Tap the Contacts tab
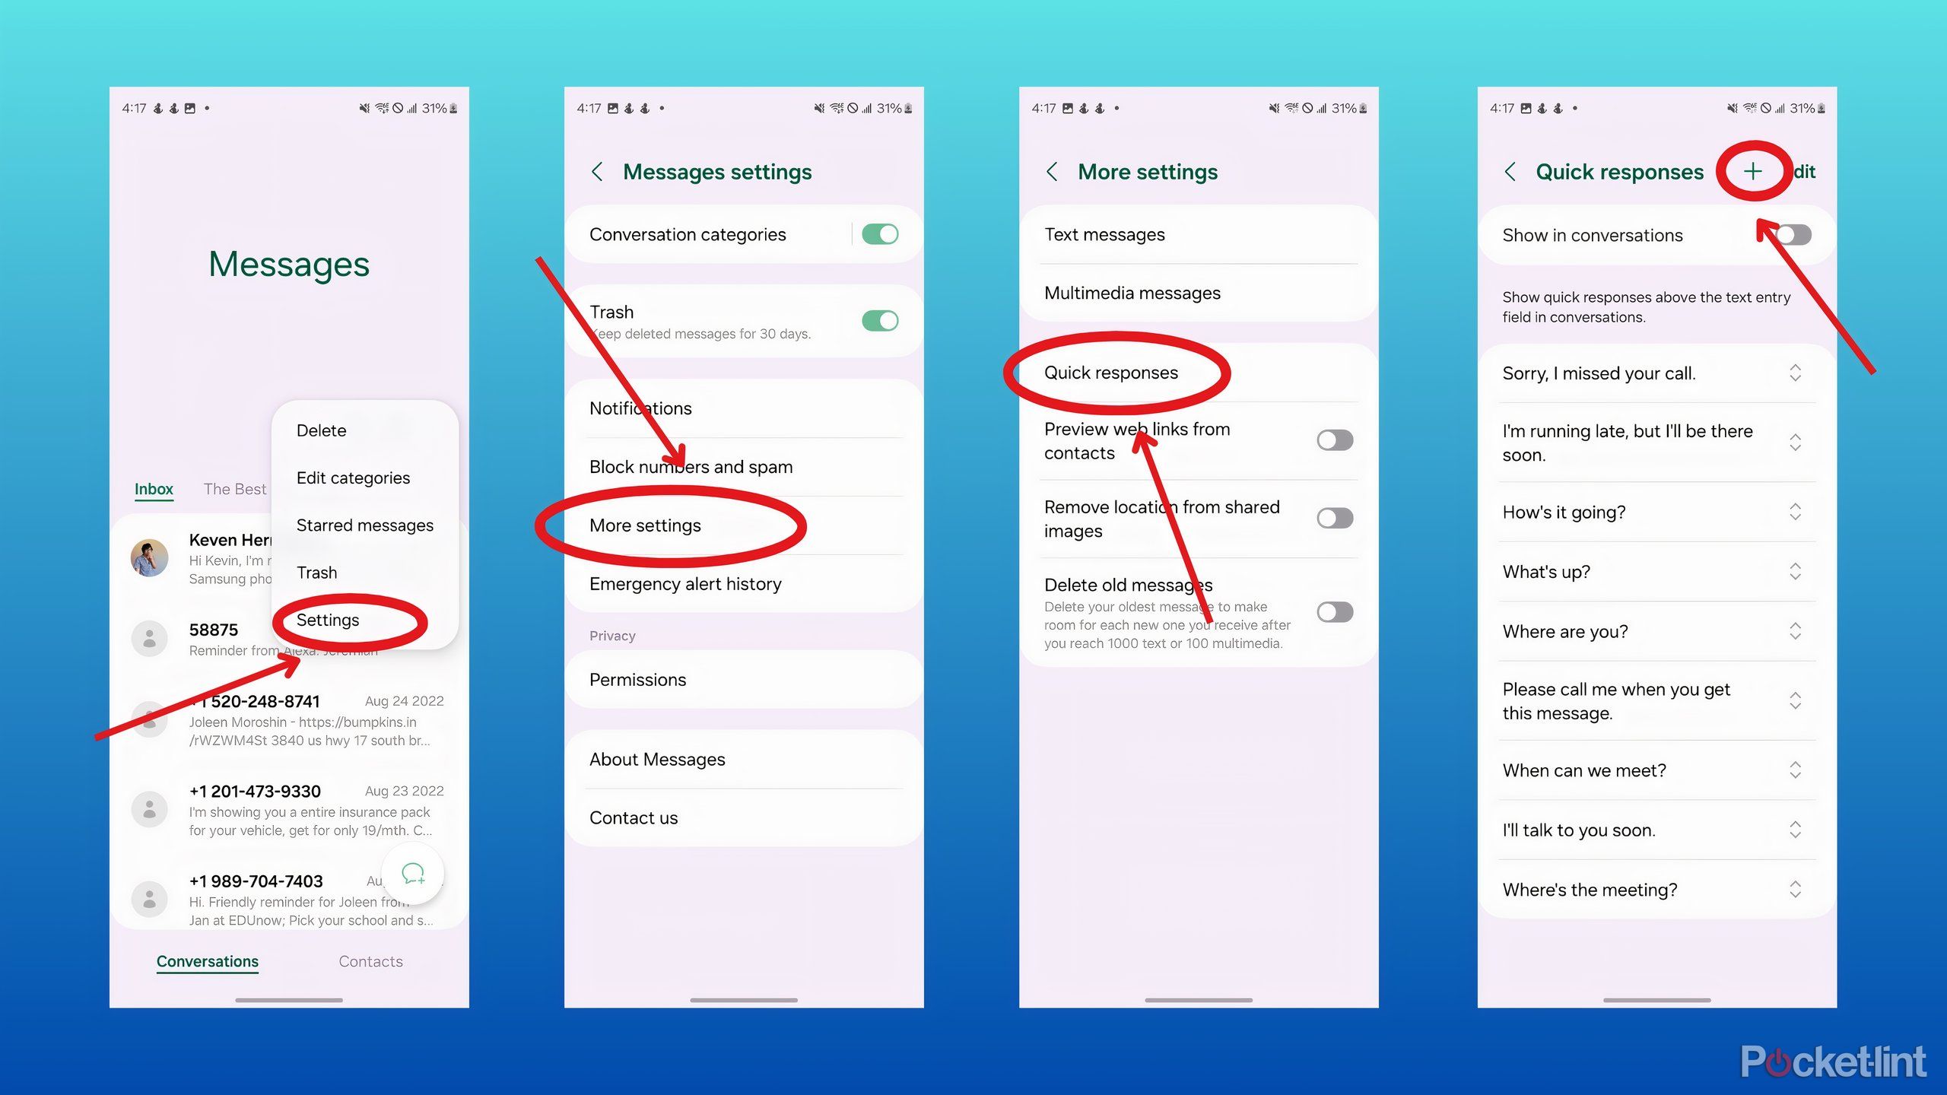Image resolution: width=1947 pixels, height=1095 pixels. click(x=370, y=960)
